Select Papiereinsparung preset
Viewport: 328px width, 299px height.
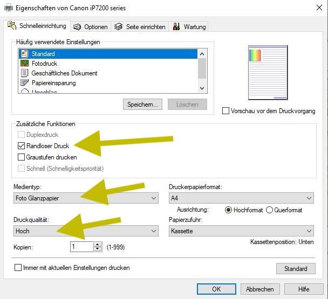coord(108,83)
